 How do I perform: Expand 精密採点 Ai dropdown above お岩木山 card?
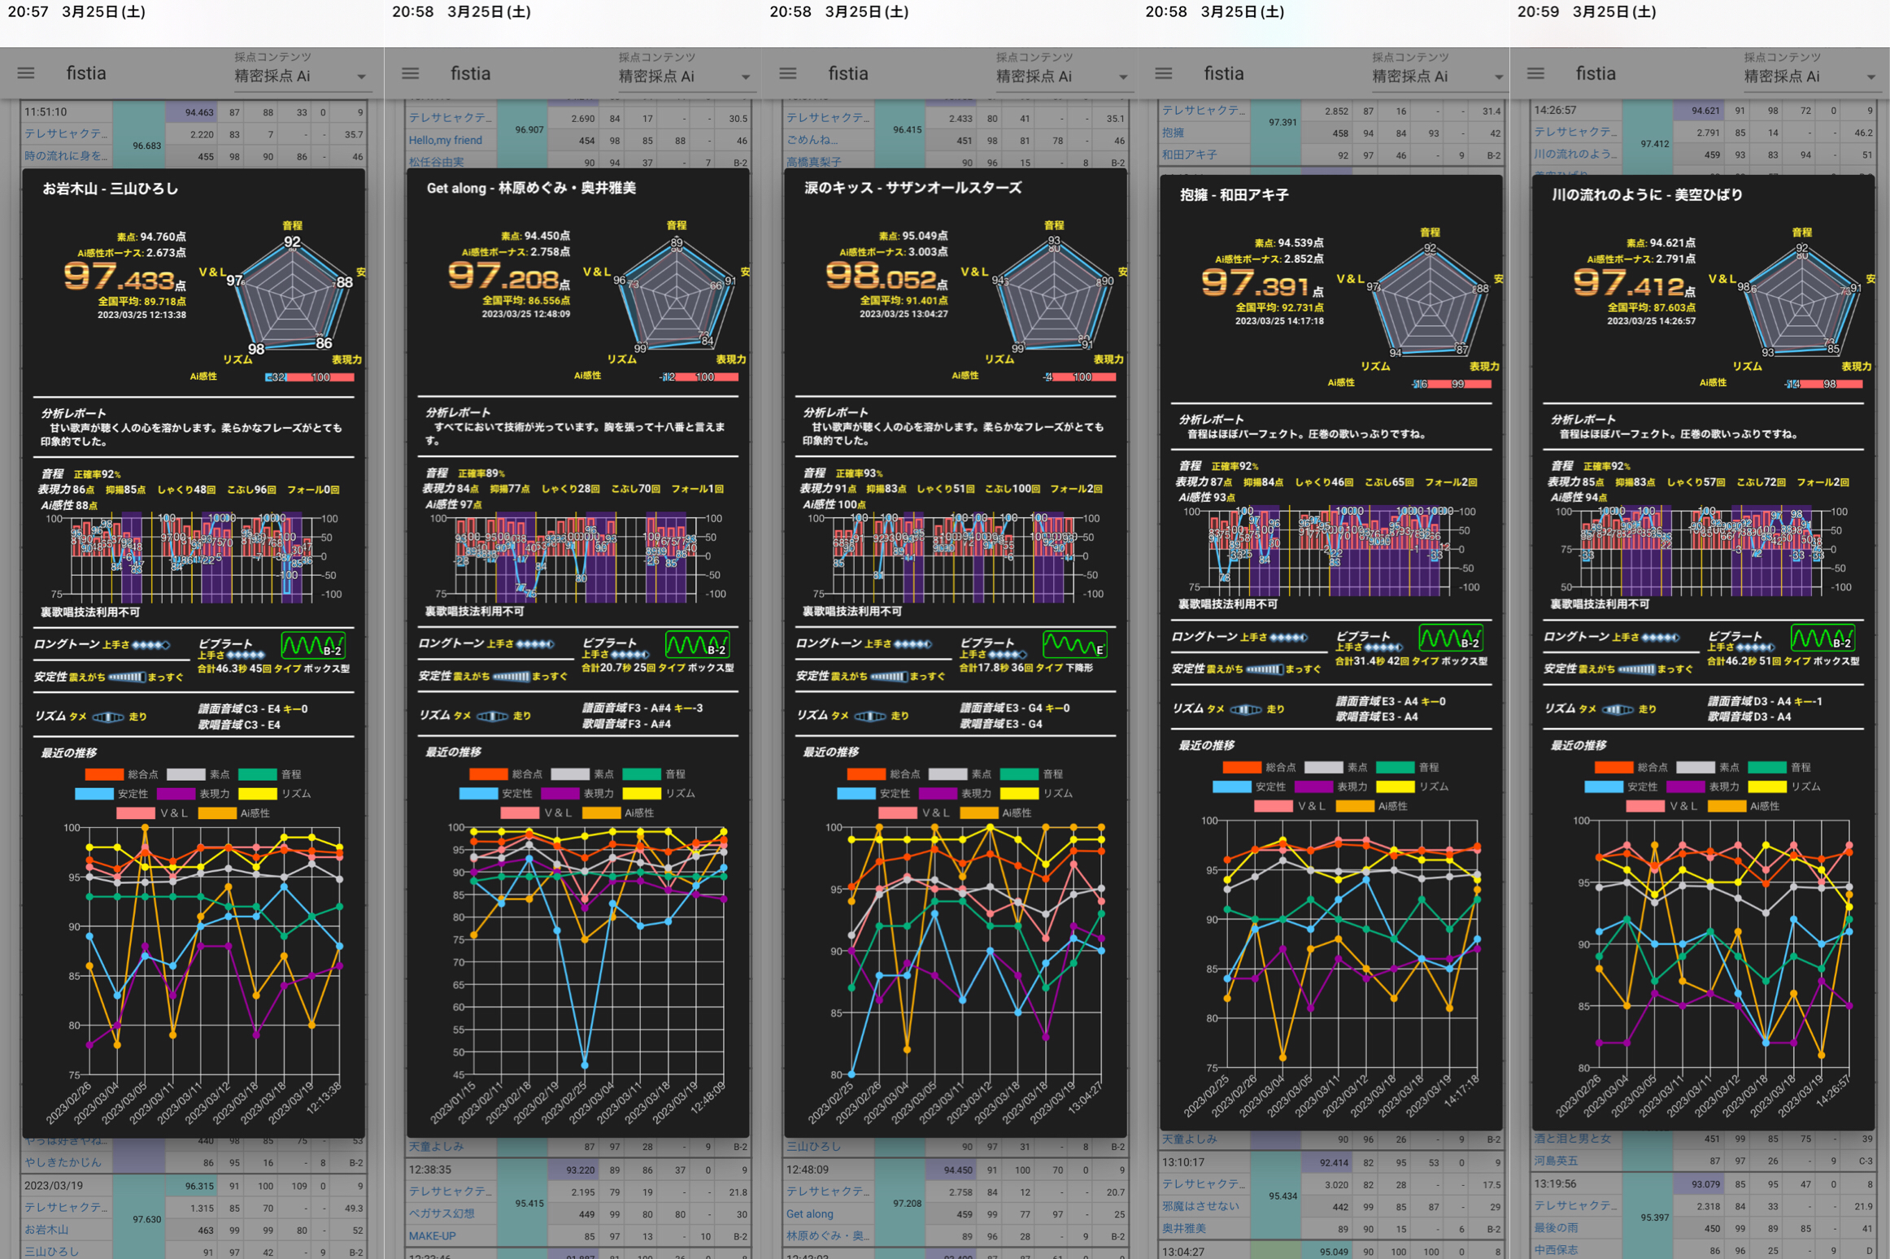pyautogui.click(x=301, y=76)
